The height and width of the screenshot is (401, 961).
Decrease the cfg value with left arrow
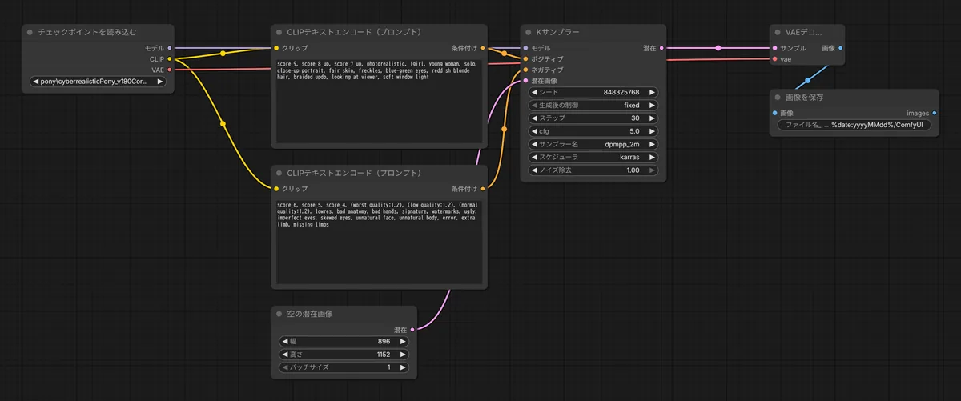pos(535,131)
